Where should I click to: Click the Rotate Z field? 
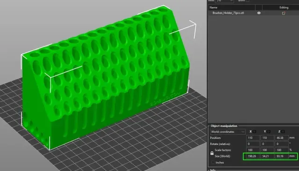pos(281,144)
